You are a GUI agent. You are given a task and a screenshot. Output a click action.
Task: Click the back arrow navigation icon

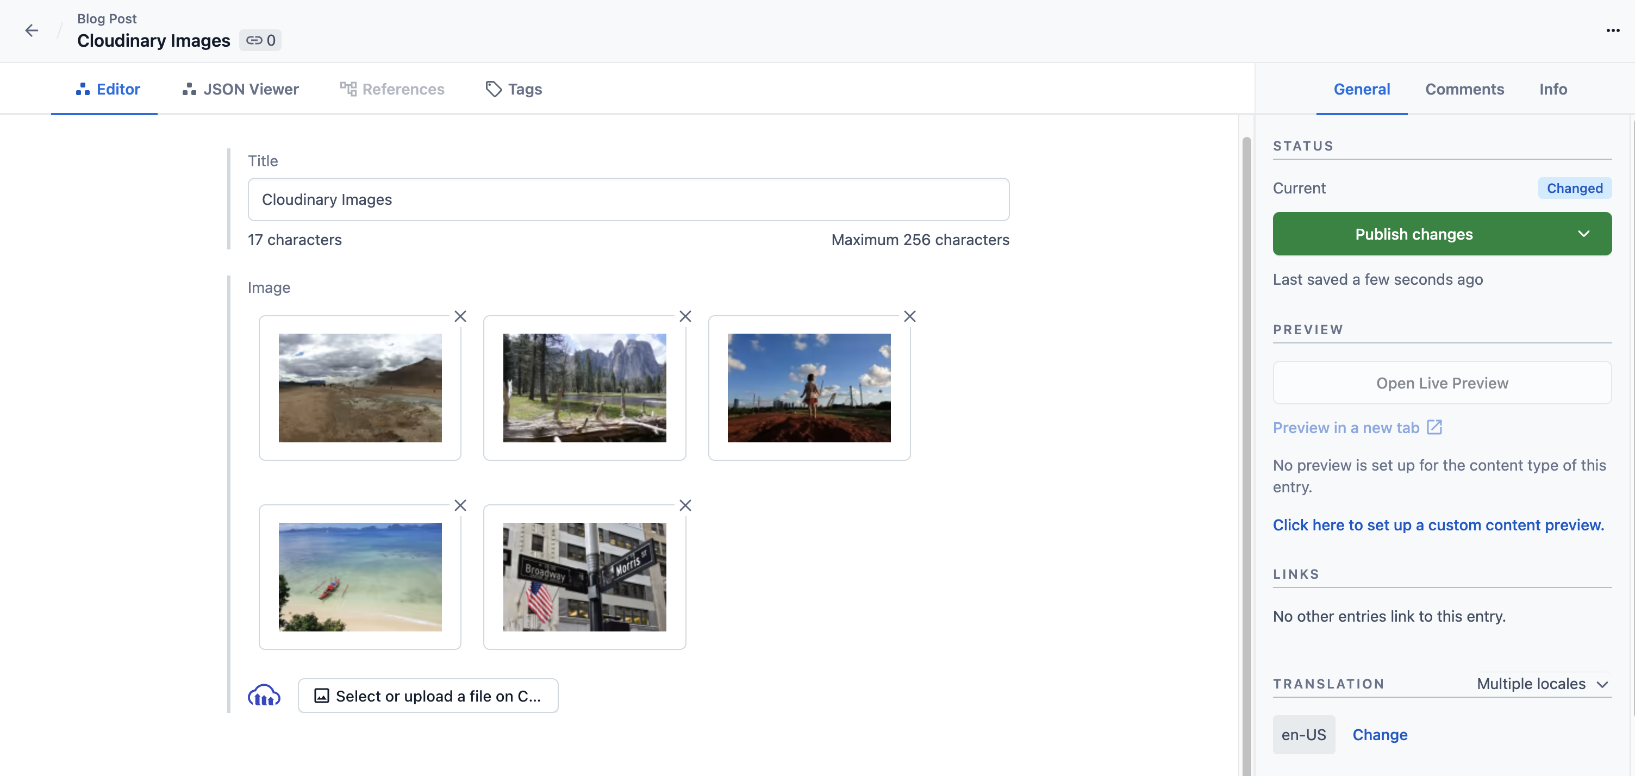tap(32, 30)
